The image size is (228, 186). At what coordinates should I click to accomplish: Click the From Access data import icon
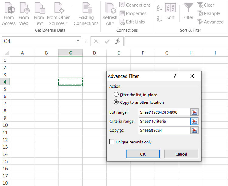[9, 14]
